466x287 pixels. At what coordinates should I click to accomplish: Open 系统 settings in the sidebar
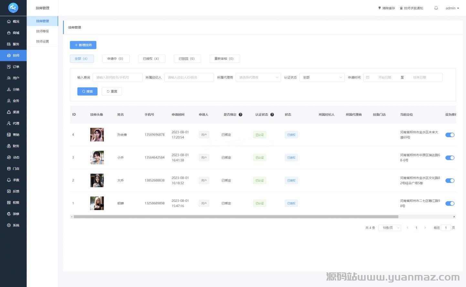pos(13,225)
